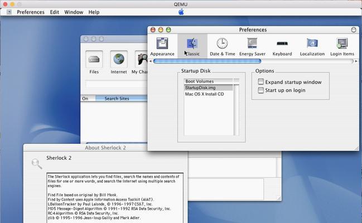Zoom the Preferences window
The image size is (362, 223).
click(168, 30)
